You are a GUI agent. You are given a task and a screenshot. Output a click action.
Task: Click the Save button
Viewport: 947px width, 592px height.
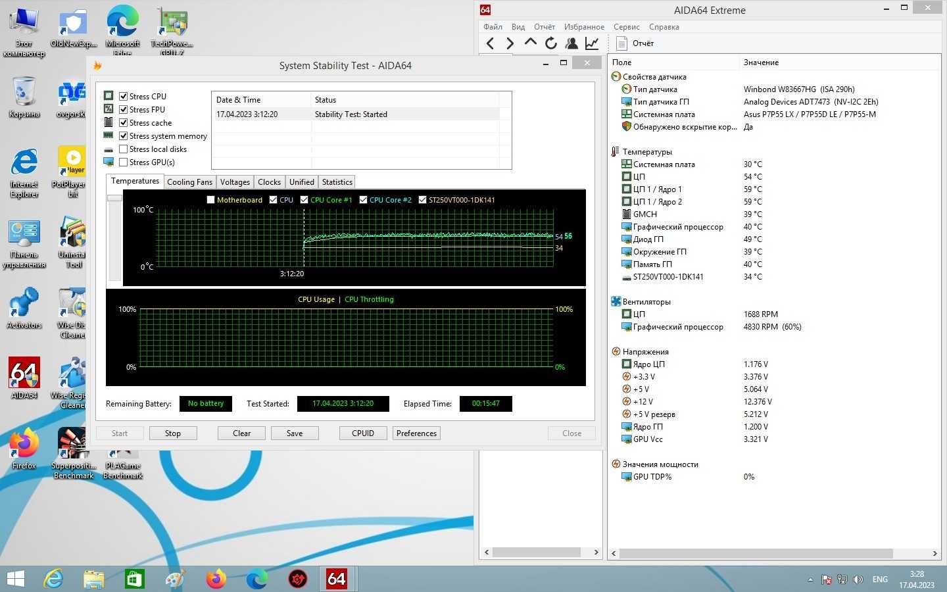pos(295,433)
